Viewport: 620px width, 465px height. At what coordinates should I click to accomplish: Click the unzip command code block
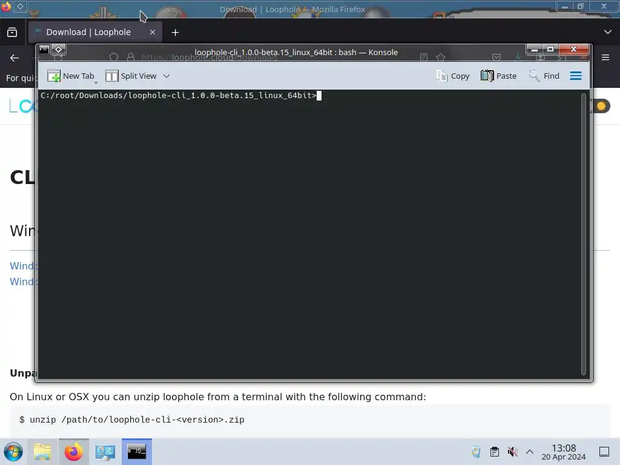tap(310, 420)
